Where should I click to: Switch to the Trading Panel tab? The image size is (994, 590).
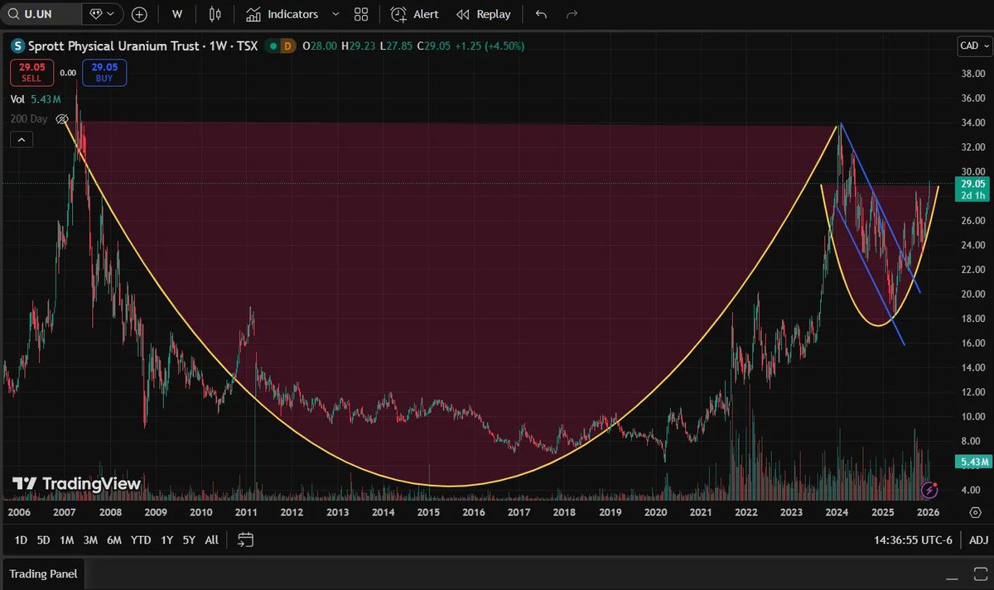click(43, 573)
